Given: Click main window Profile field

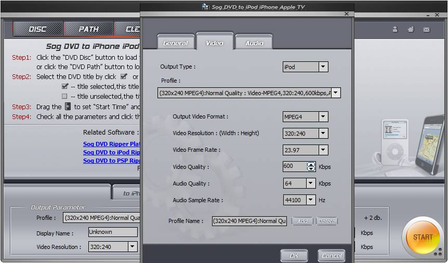Looking at the screenshot, I should pos(101,218).
